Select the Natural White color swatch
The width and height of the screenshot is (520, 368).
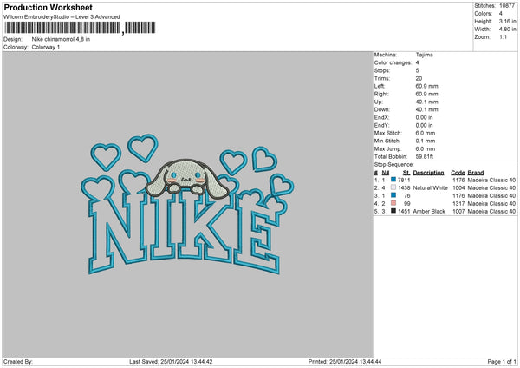393,187
